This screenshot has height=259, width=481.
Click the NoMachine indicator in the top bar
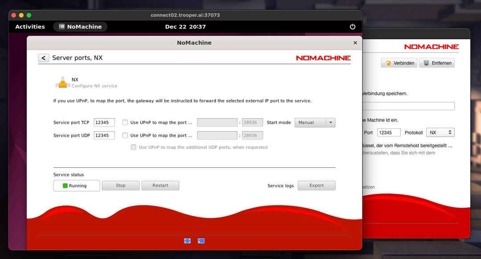80,27
